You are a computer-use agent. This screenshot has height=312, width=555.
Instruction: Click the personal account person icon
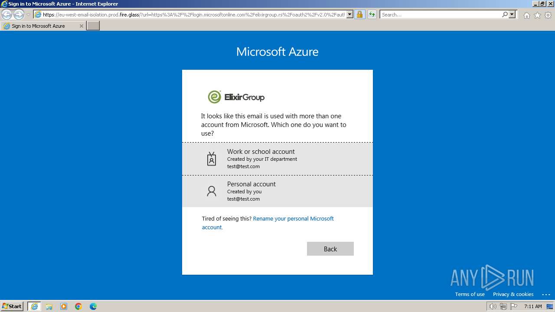[212, 191]
